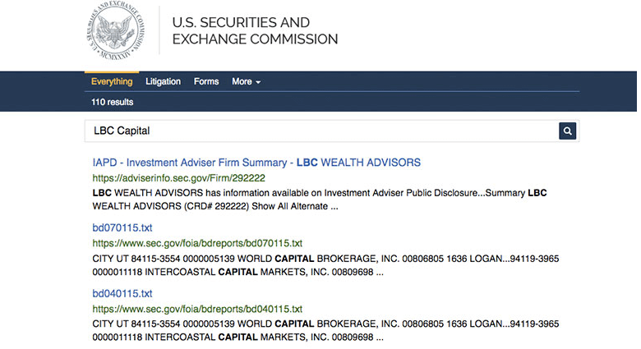Click the SEC eagle seal logo

pos(121,31)
